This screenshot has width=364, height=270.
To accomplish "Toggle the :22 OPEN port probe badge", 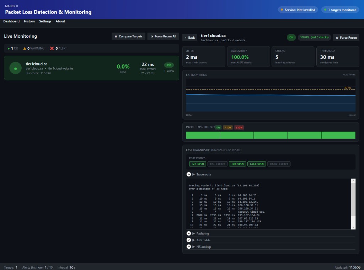I will 197,164.
